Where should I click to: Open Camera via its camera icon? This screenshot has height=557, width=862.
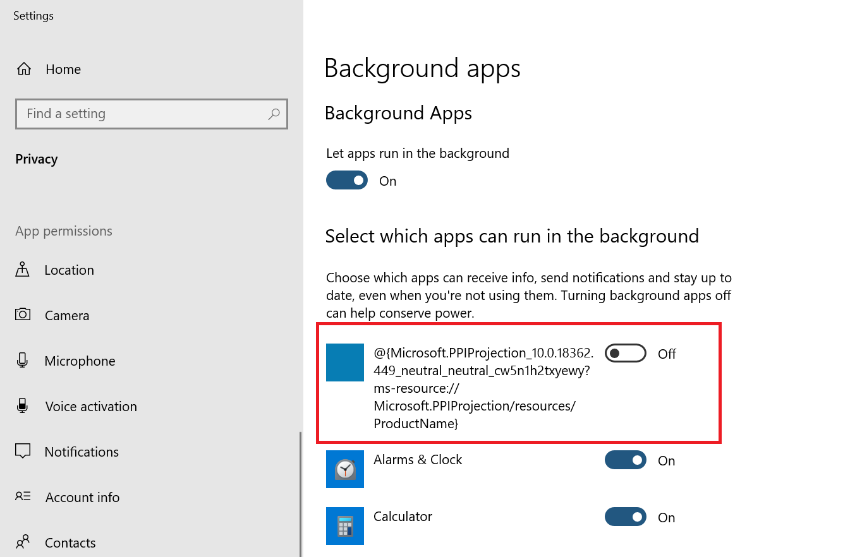tap(23, 314)
